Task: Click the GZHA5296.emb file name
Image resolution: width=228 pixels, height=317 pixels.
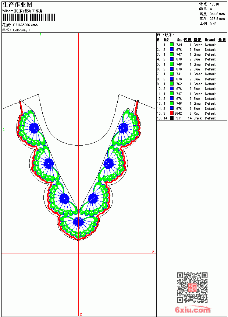Action: [x=25, y=25]
